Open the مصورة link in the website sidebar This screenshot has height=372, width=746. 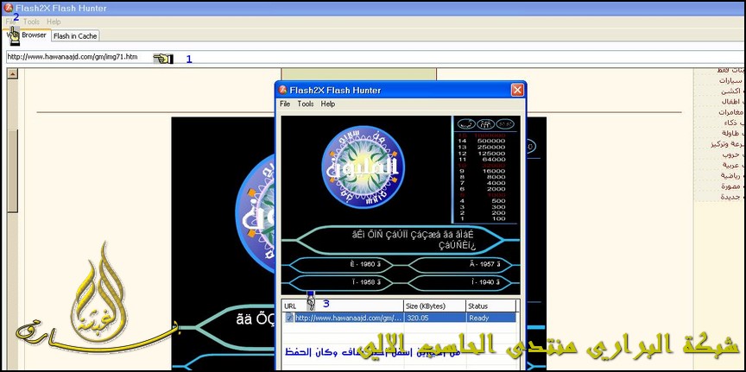pyautogui.click(x=732, y=186)
